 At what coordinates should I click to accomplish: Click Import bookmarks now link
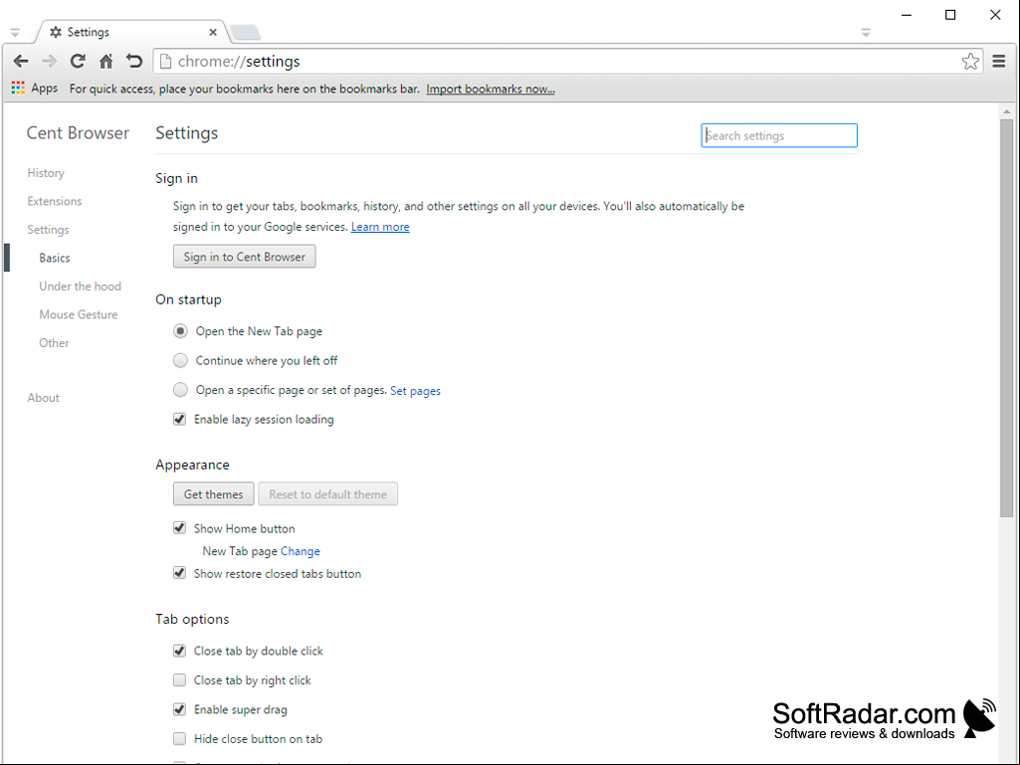491,89
